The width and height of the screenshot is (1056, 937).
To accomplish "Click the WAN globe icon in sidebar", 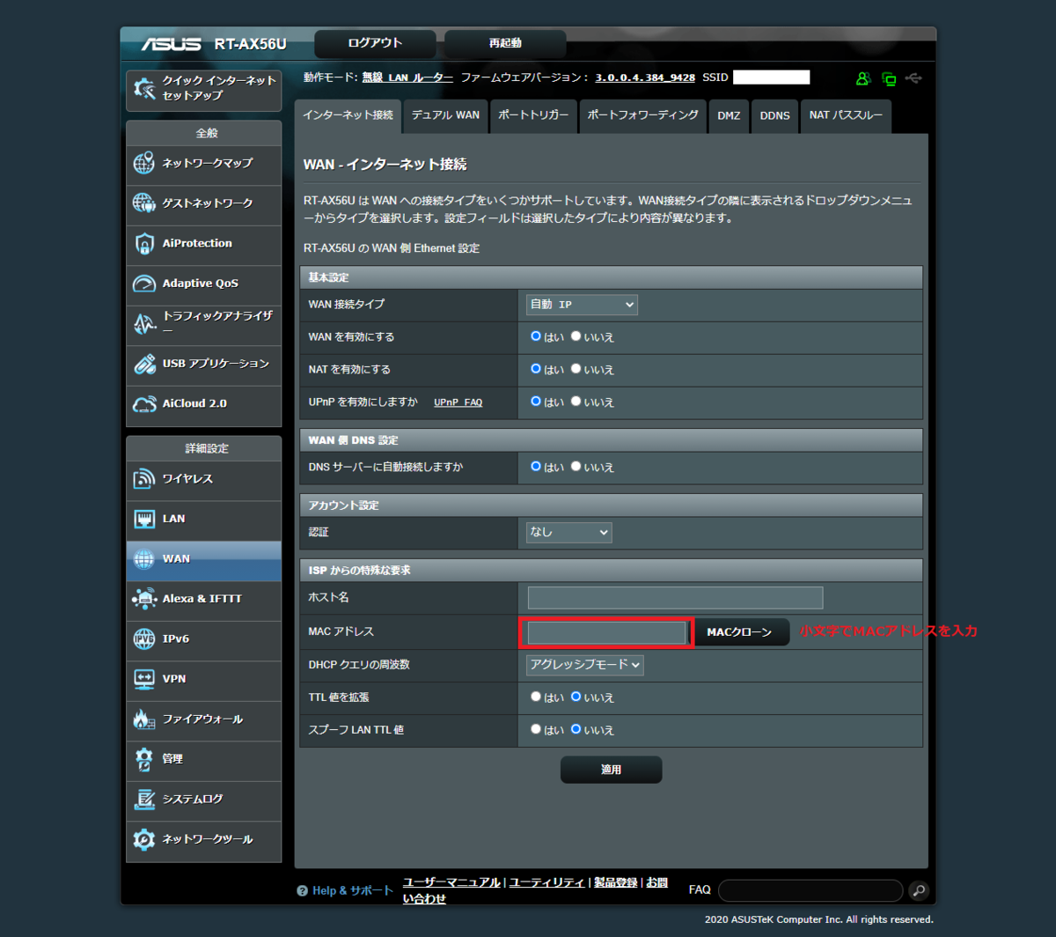I will tap(144, 559).
